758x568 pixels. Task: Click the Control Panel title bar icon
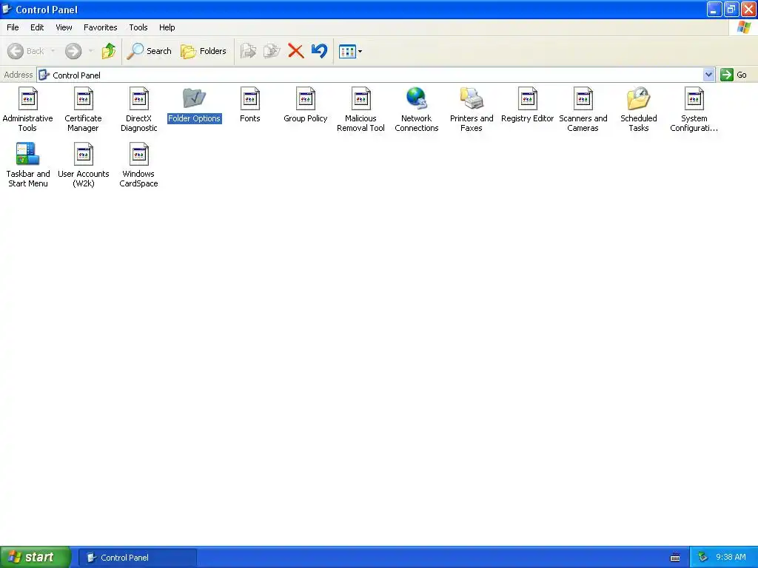tap(7, 9)
